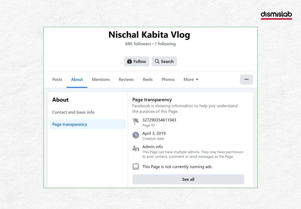Expand the More dropdown tab
This screenshot has height=209, width=301.
[191, 79]
